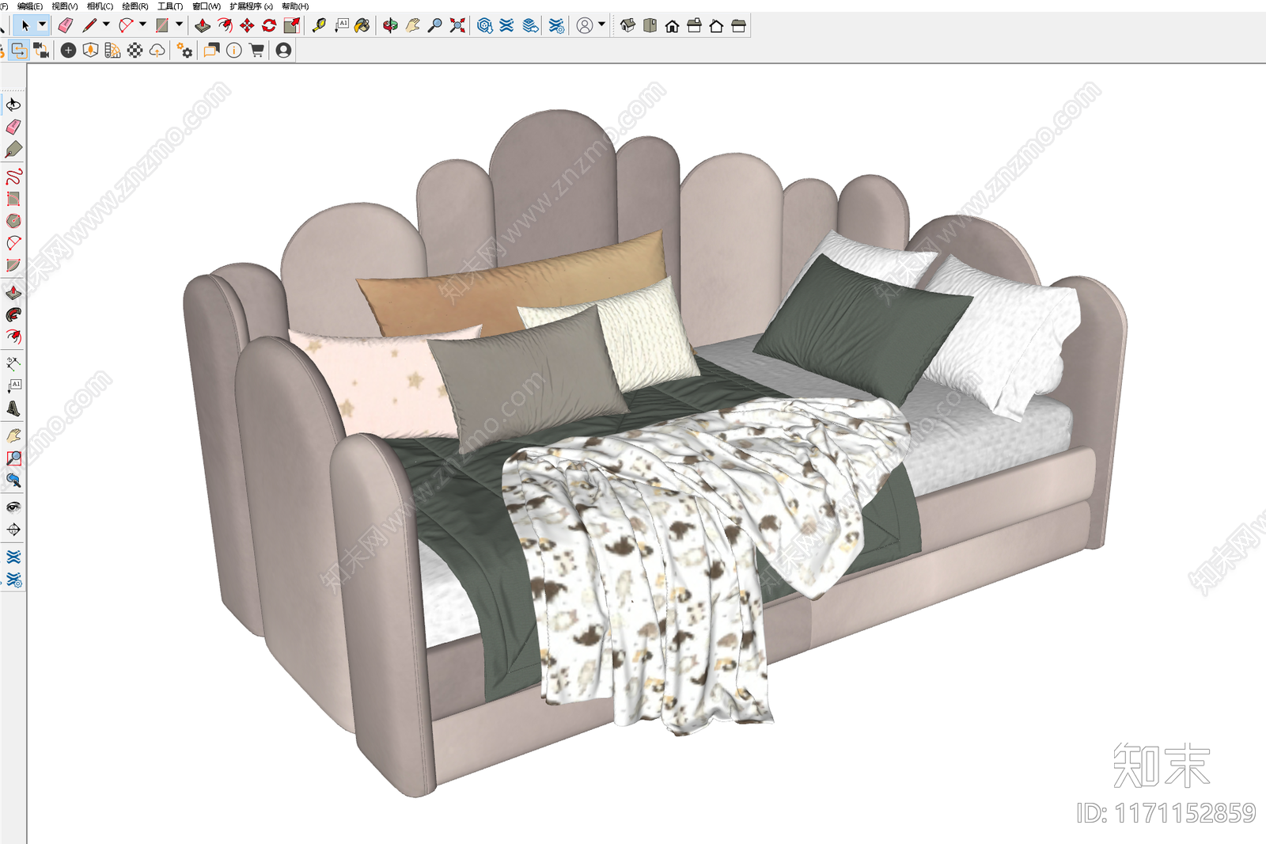Click the black plus circle icon
The image size is (1266, 844).
[69, 51]
